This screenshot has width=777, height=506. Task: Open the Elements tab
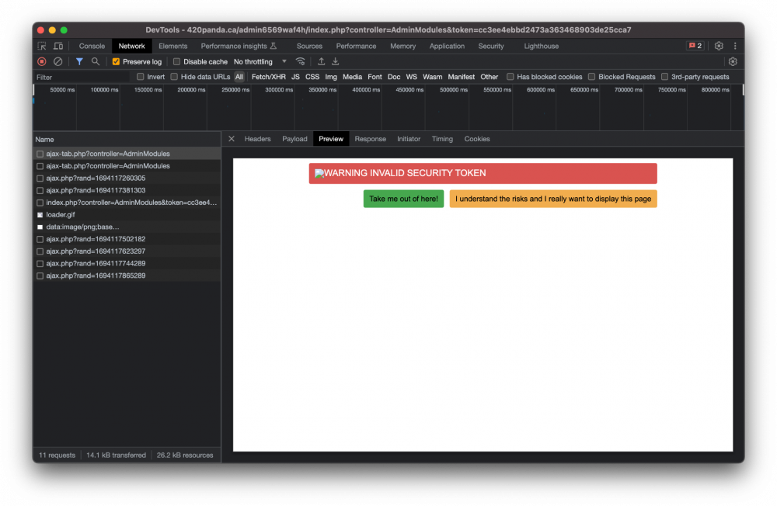point(173,46)
